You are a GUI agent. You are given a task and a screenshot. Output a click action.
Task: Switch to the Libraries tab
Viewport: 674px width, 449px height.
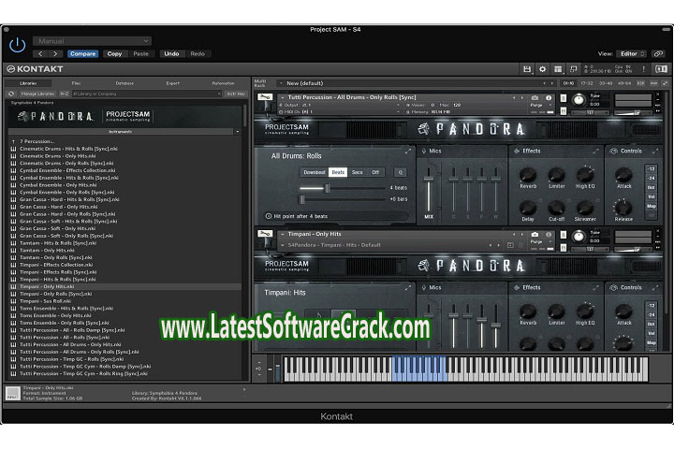(x=28, y=83)
